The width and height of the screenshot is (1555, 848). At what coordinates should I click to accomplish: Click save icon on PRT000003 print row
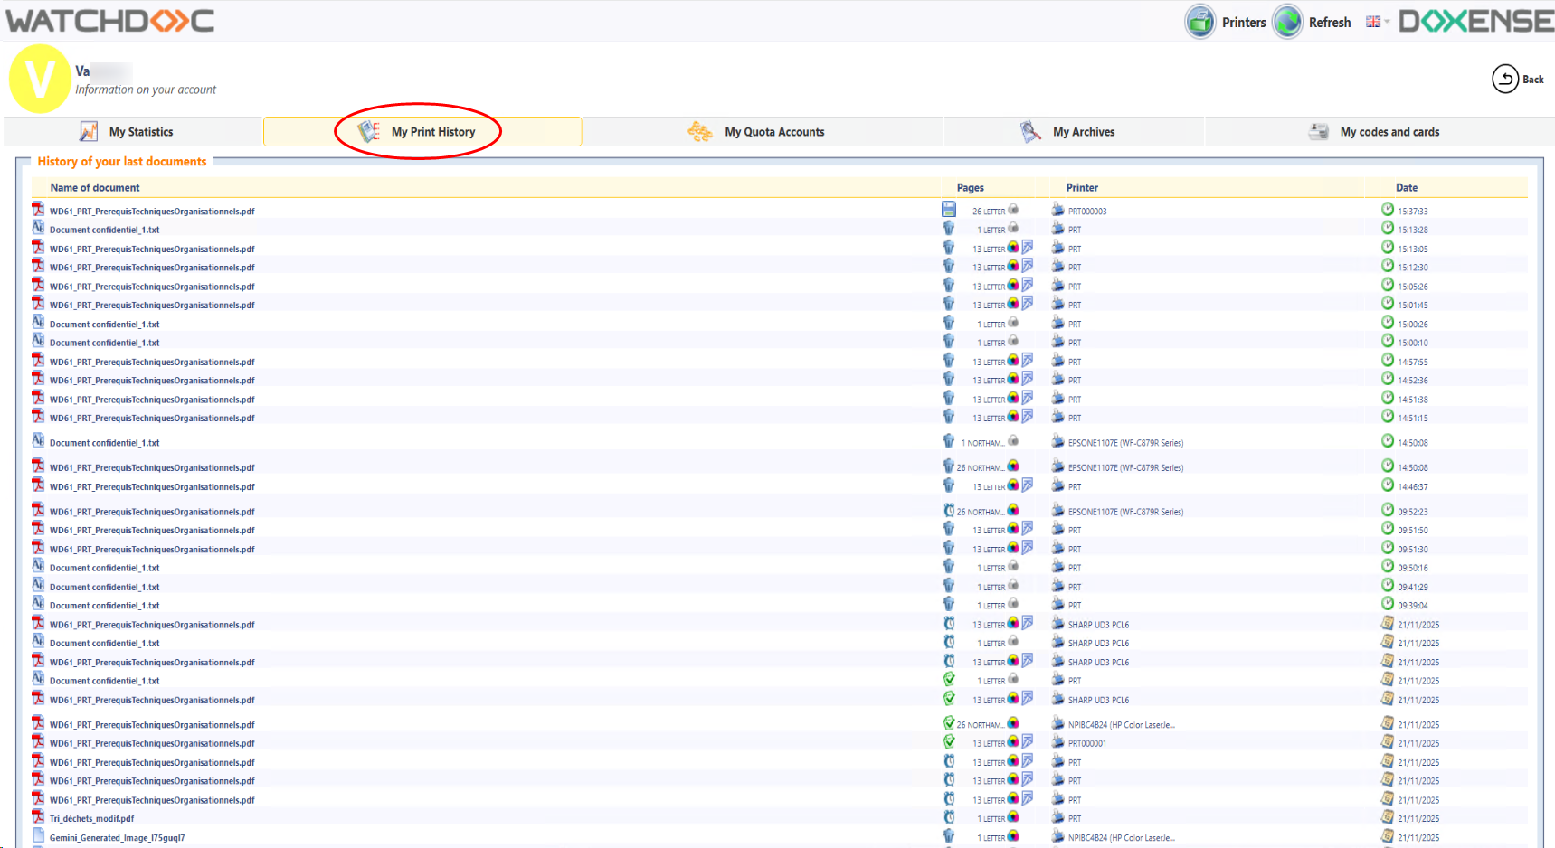(948, 210)
